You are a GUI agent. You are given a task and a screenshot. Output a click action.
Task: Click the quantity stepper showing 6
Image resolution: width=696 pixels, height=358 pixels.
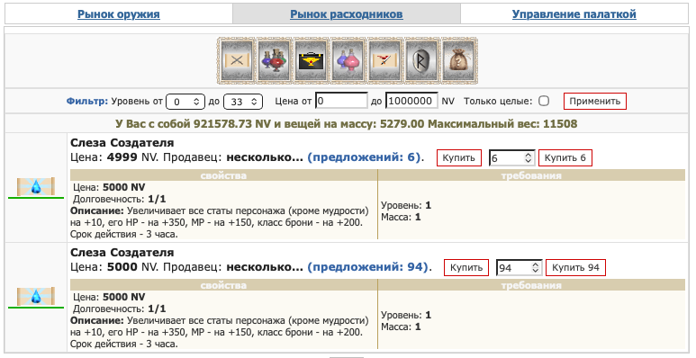(x=511, y=158)
